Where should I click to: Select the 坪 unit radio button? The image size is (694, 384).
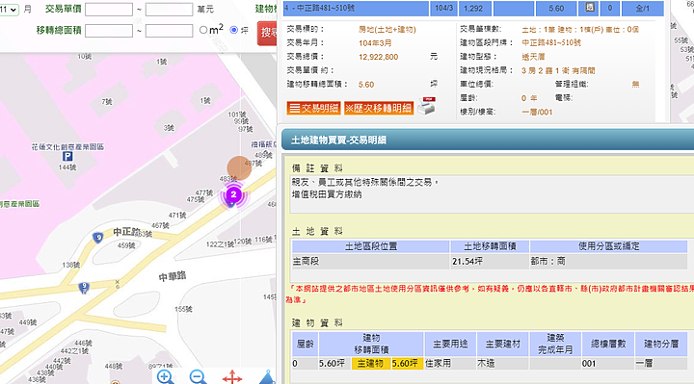click(x=233, y=30)
